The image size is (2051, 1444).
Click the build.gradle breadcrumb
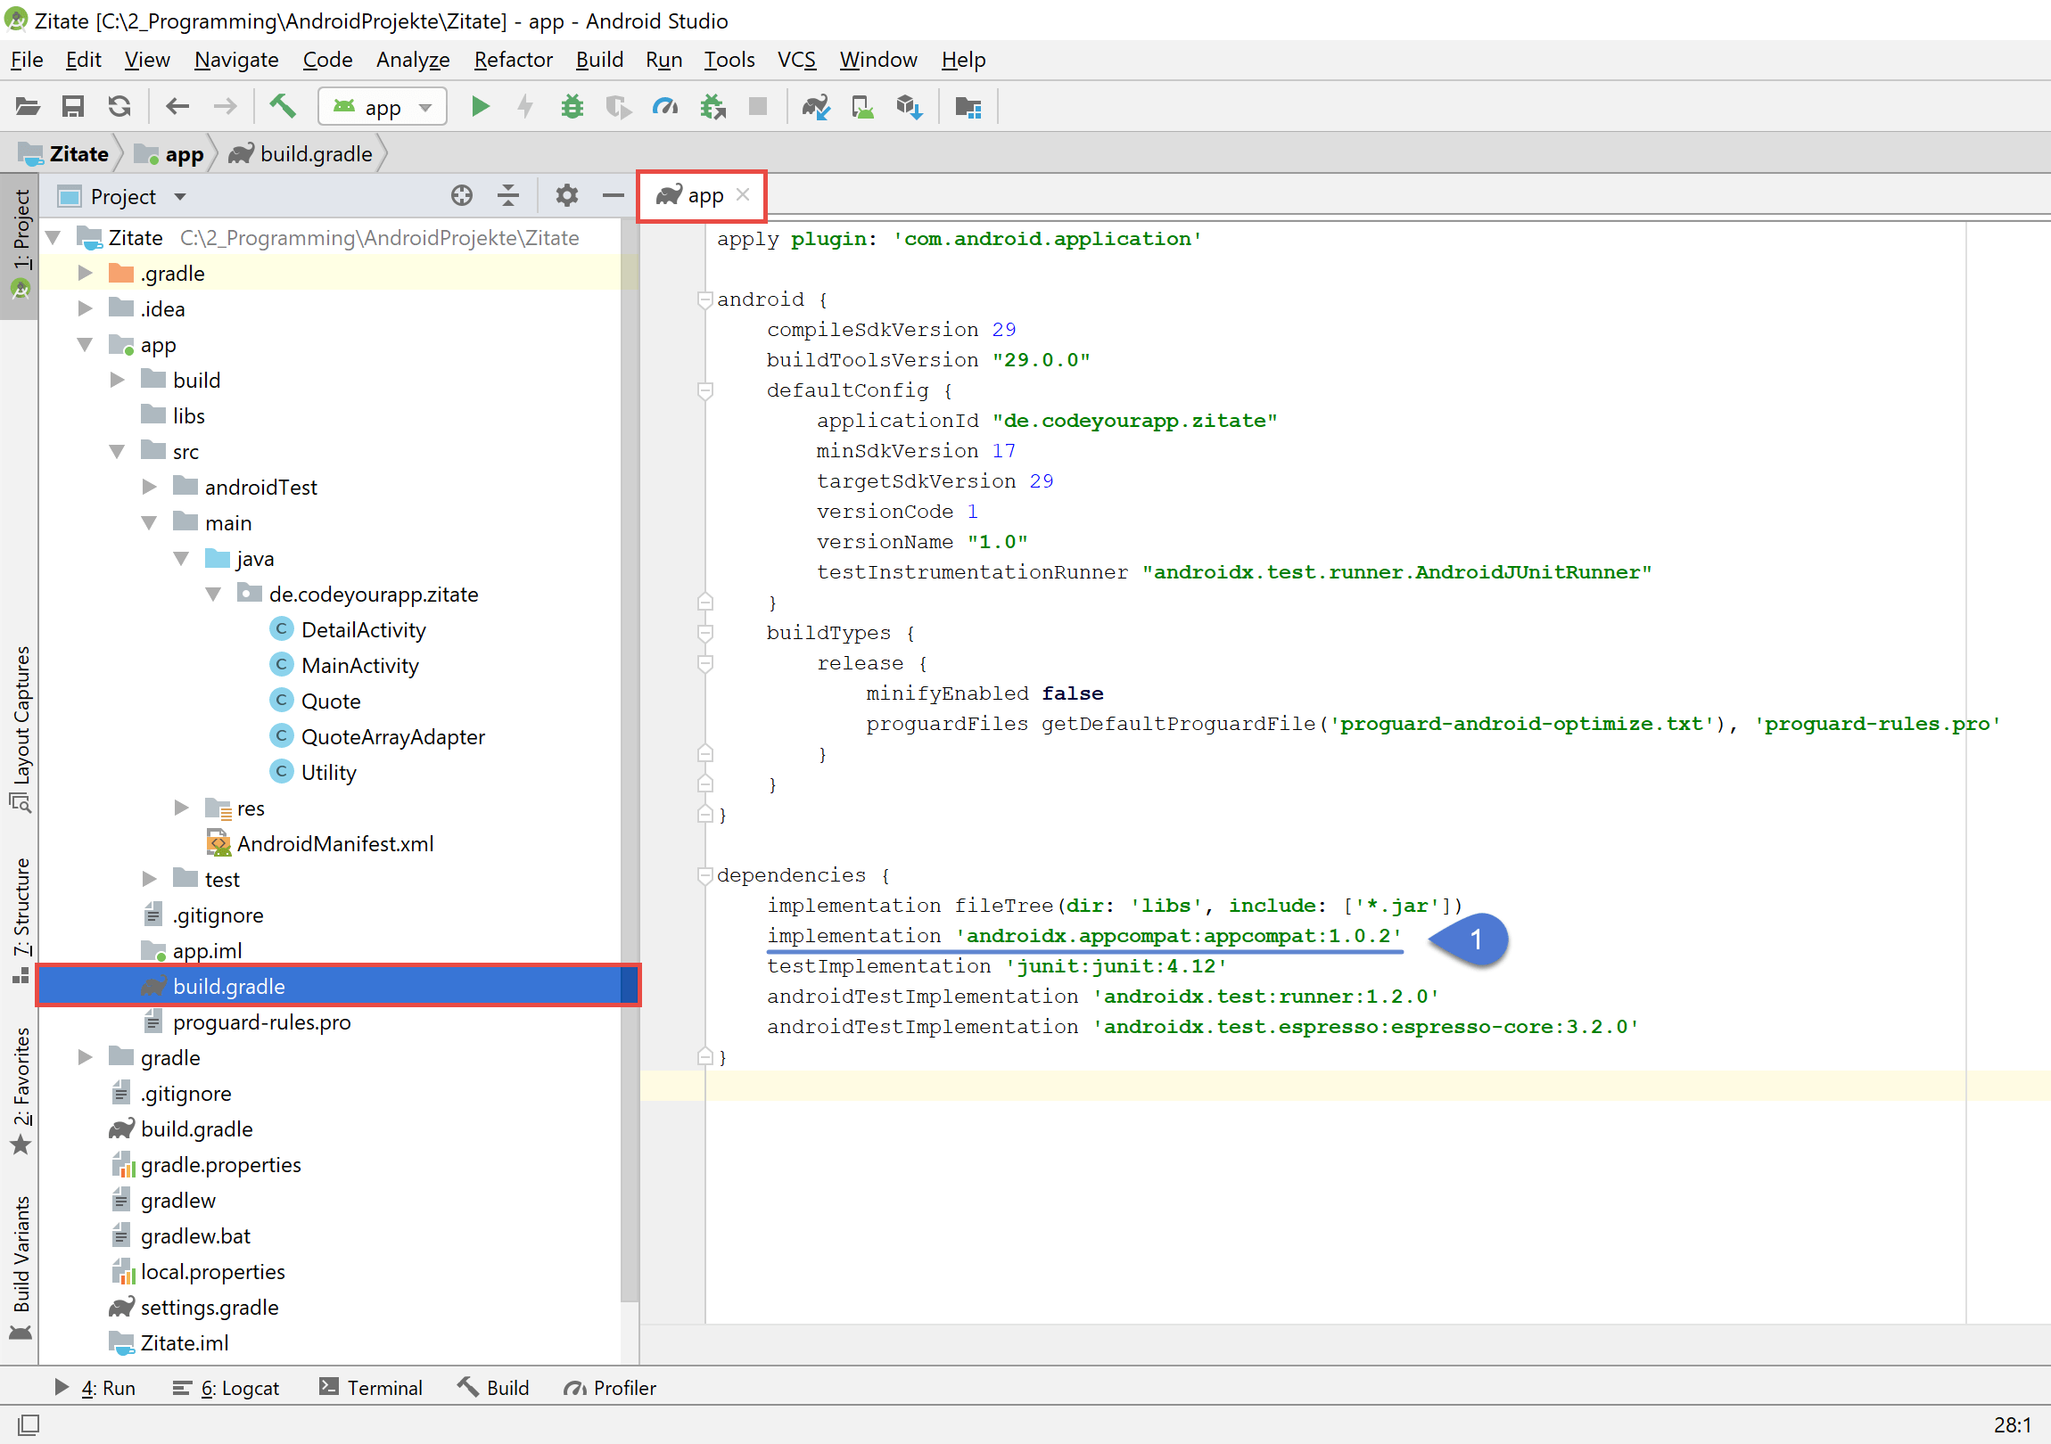click(301, 154)
